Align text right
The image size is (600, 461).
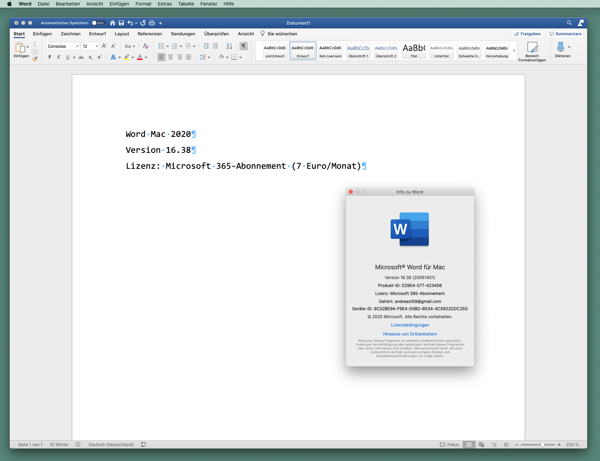pyautogui.click(x=180, y=57)
